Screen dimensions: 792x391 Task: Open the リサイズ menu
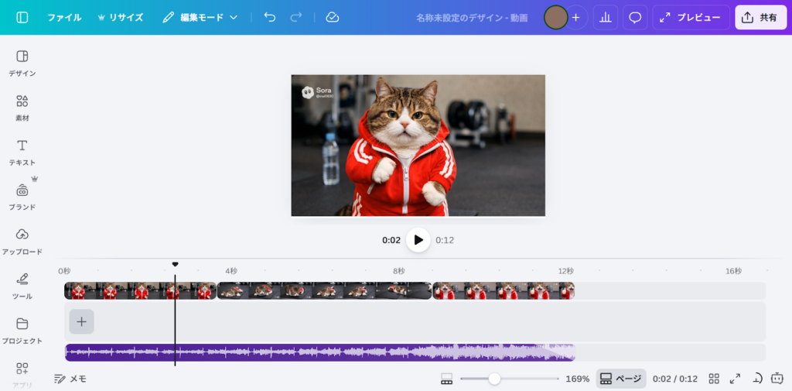[x=120, y=17]
